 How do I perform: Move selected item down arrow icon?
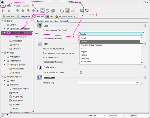(28, 11)
